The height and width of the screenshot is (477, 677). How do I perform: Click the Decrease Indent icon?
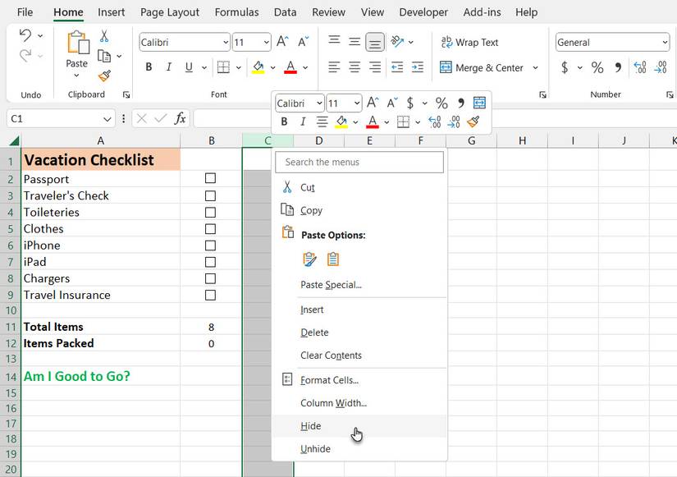397,67
